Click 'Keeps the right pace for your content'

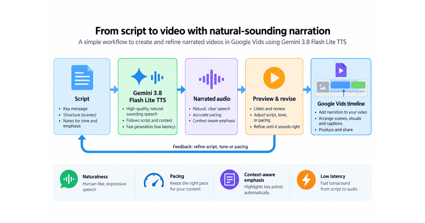click(x=189, y=186)
